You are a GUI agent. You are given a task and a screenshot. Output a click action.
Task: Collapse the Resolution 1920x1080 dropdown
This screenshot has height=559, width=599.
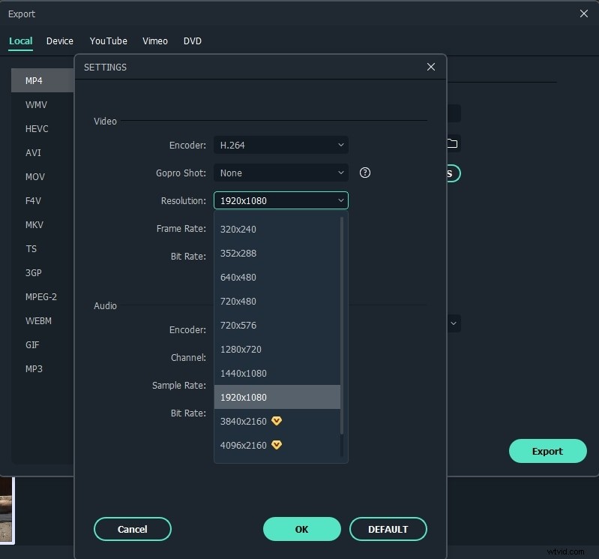[280, 200]
